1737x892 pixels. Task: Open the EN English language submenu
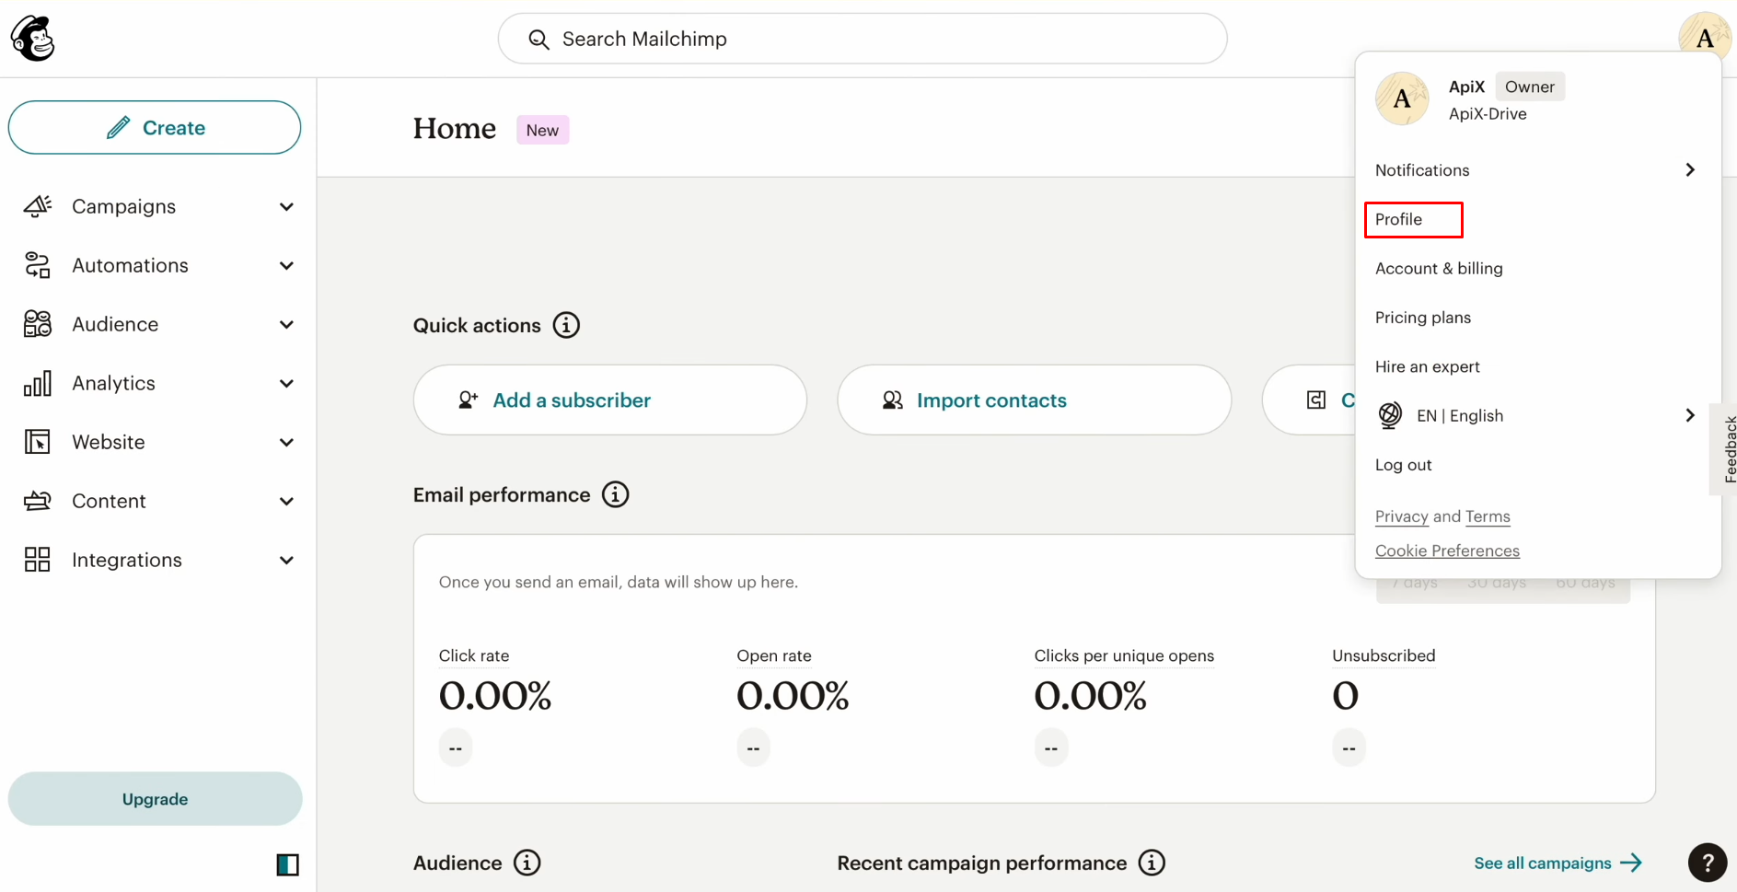tap(1463, 415)
